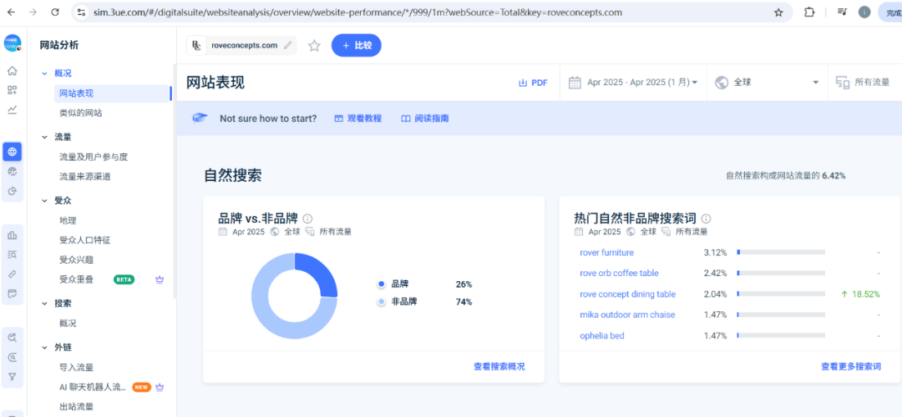Screen dimensions: 902x417
Task: Collapse the 受众 section in sidebar
Action: click(44, 201)
